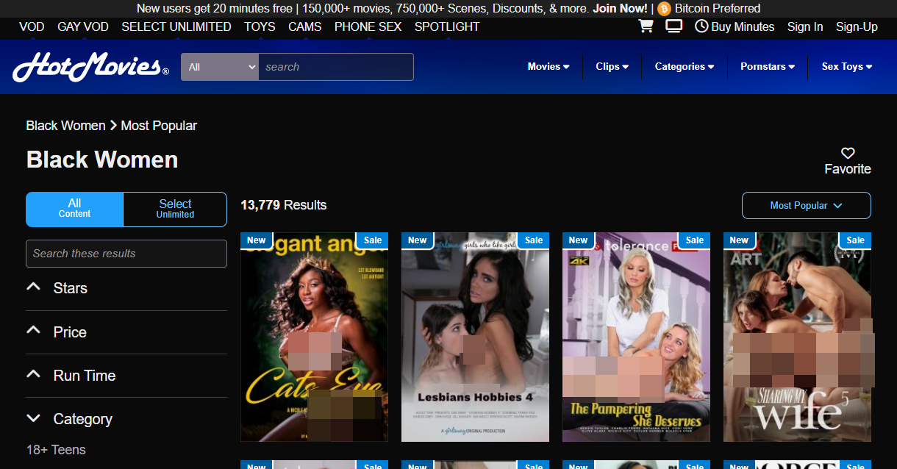Open the TOYS nav item
897x469 pixels.
[x=260, y=26]
